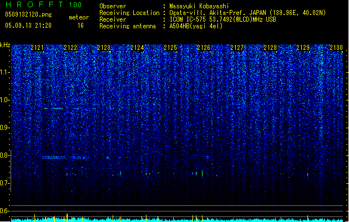Image resolution: width=349 pixels, height=222 pixels.
Task: Click the 2127 time marker
Action: [x=237, y=48]
